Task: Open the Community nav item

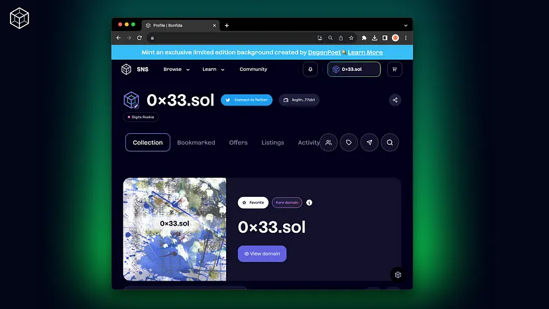Action: [253, 70]
